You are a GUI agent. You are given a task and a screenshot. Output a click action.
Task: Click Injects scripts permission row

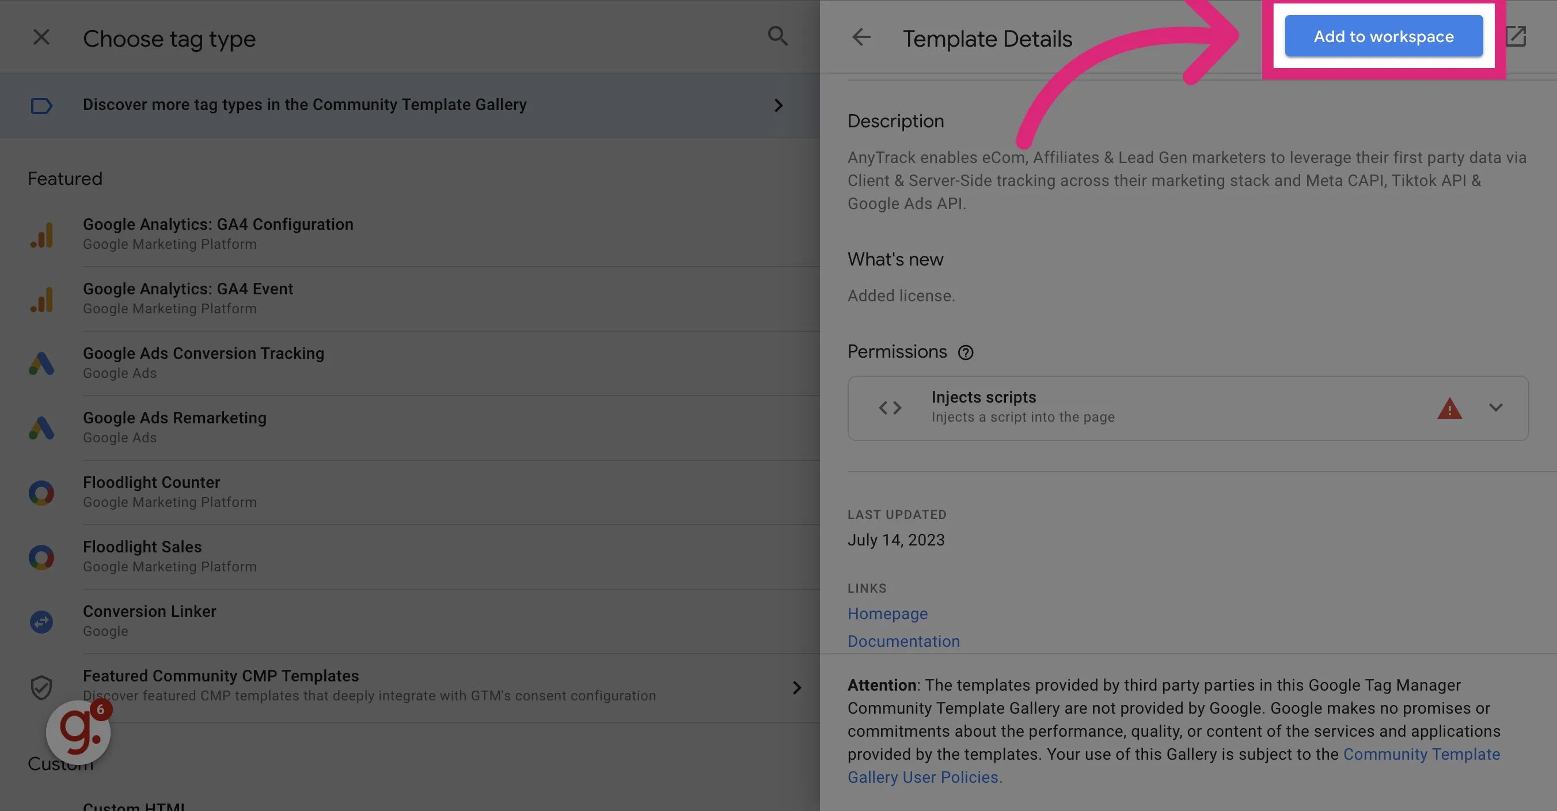pos(1188,408)
